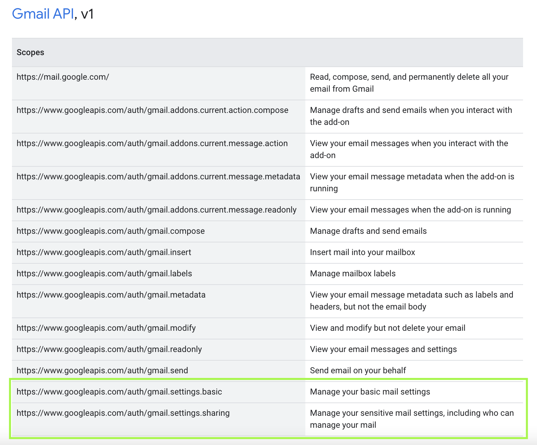This screenshot has height=445, width=537.
Task: Select the gmail.addons.current.message.action scope URL
Action: click(x=152, y=143)
